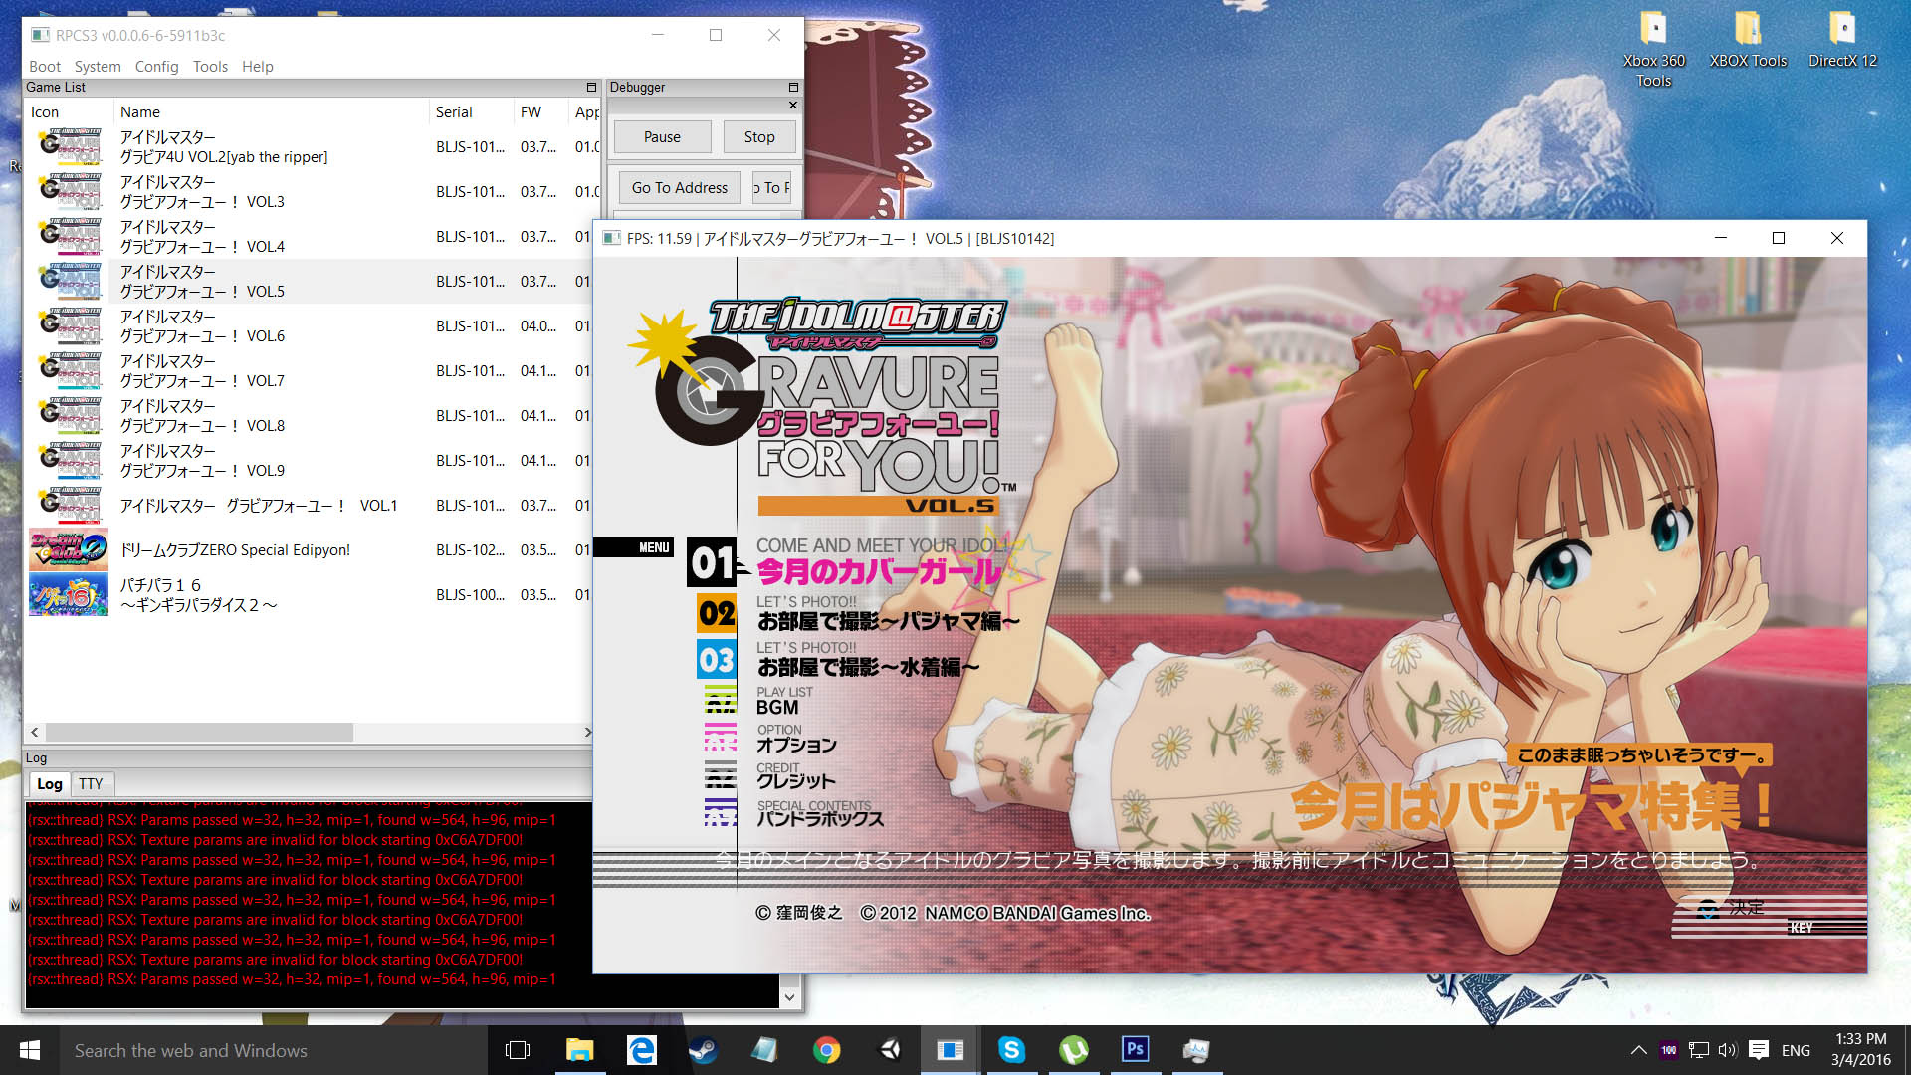Open the Xbox 360 Tools desktop folder
The image size is (1911, 1075).
(1653, 50)
